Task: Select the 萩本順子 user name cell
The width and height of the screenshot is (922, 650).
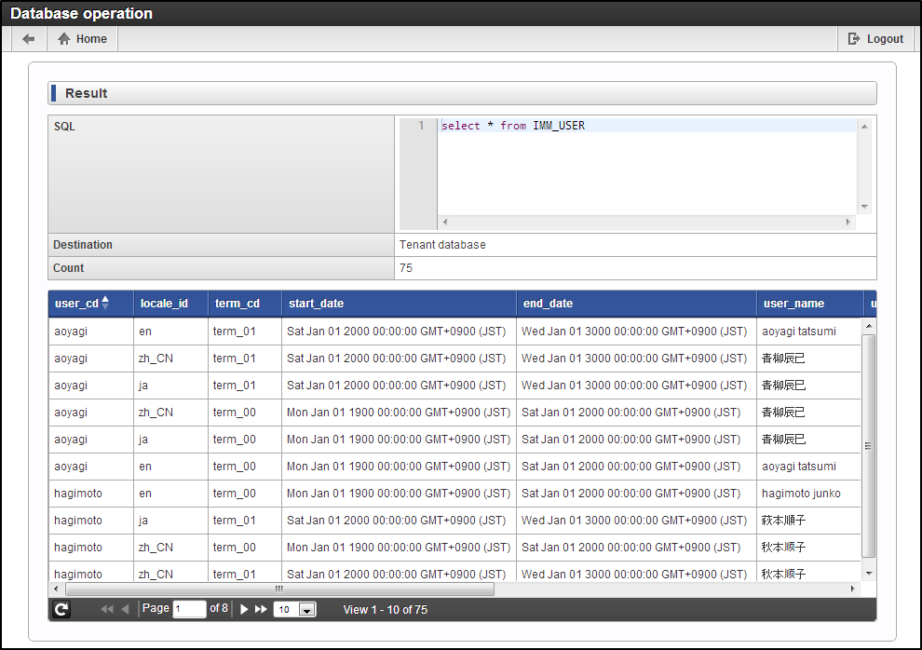Action: tap(809, 521)
